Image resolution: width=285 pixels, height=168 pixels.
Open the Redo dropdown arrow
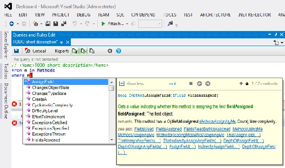click(x=94, y=24)
